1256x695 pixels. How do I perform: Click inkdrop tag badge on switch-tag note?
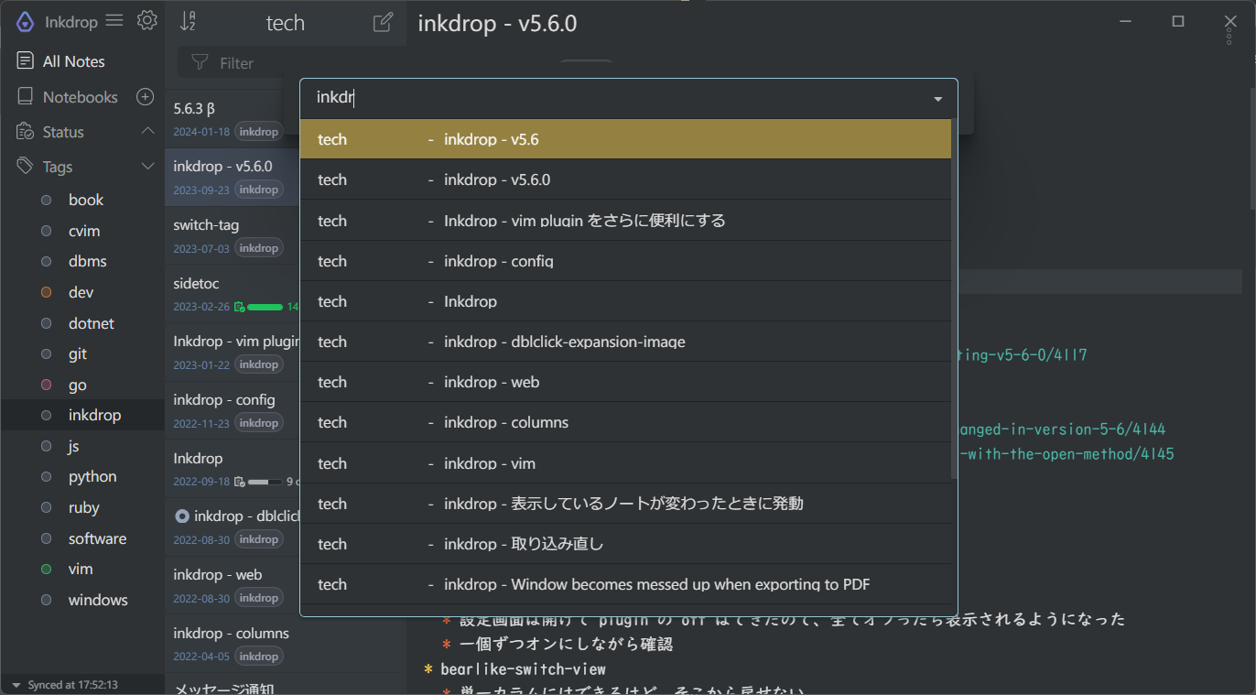point(258,248)
